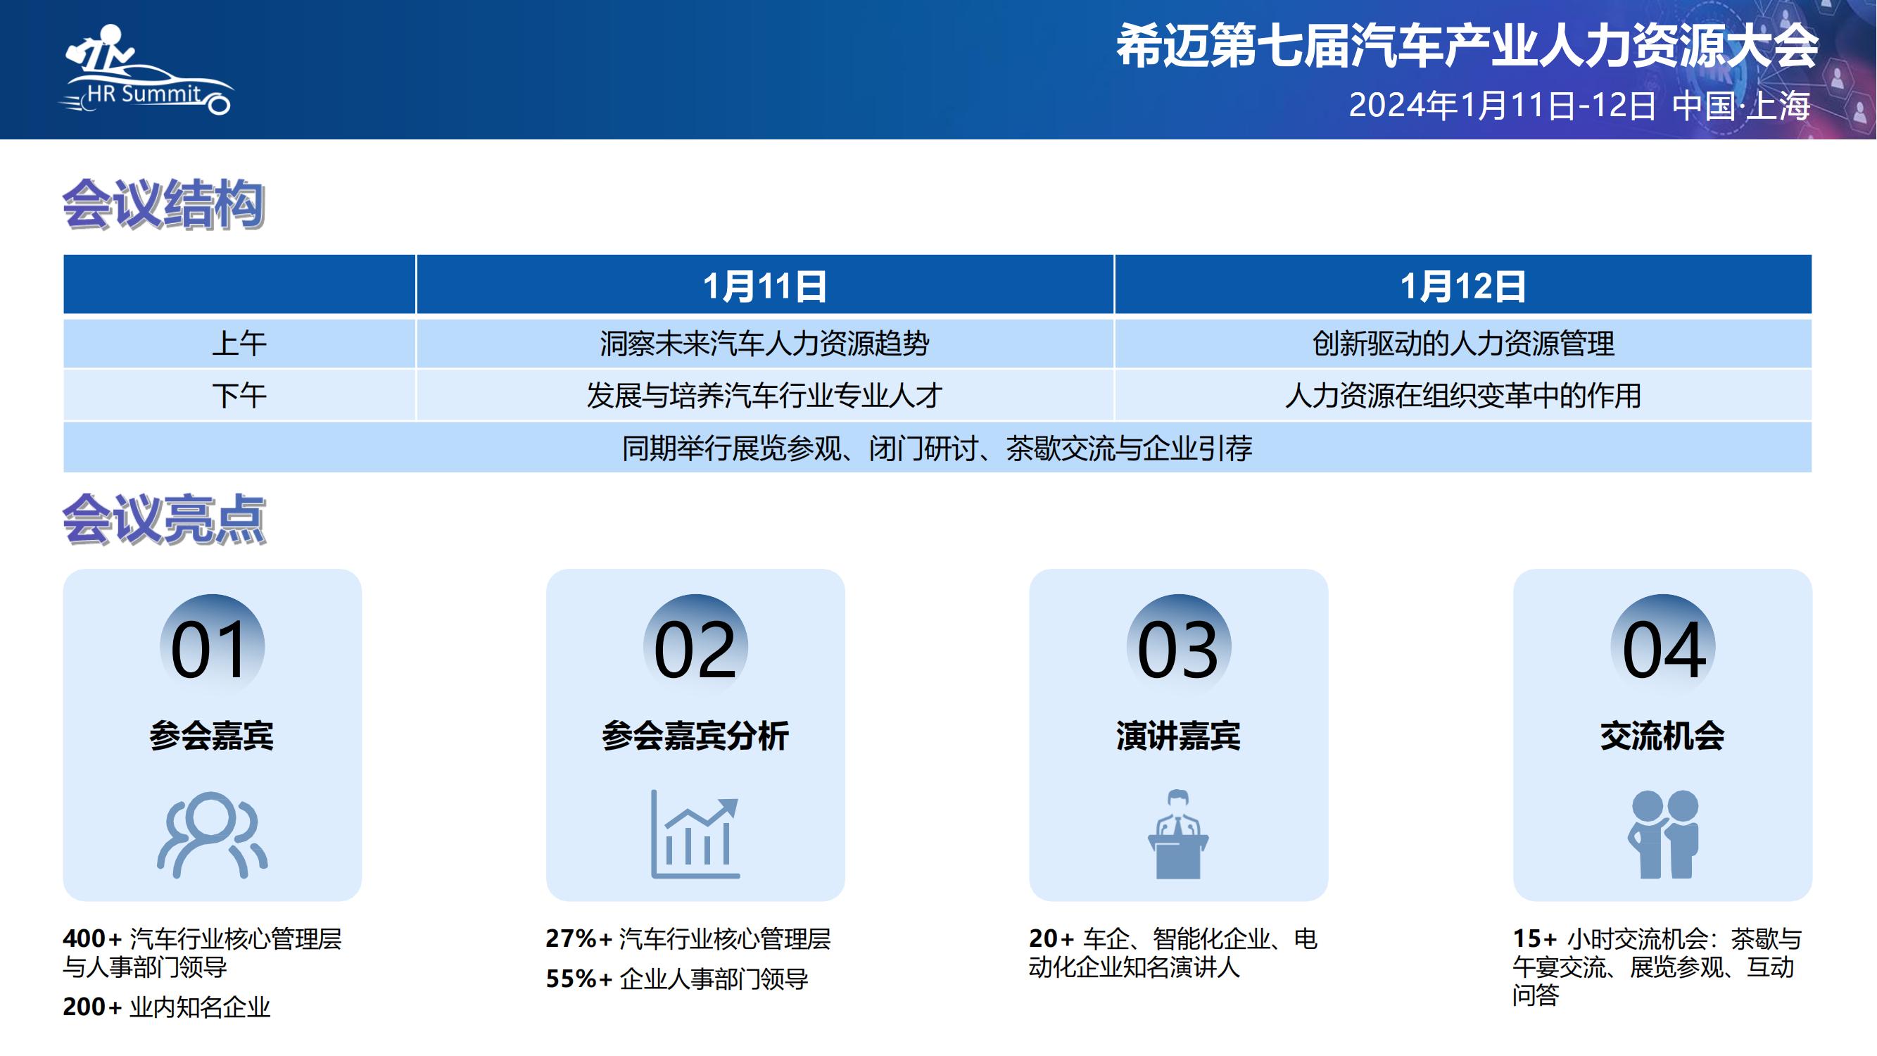1877x1056 pixels.
Task: Select the text 27%+ 汽车行业核心管理层
Action: click(x=688, y=938)
